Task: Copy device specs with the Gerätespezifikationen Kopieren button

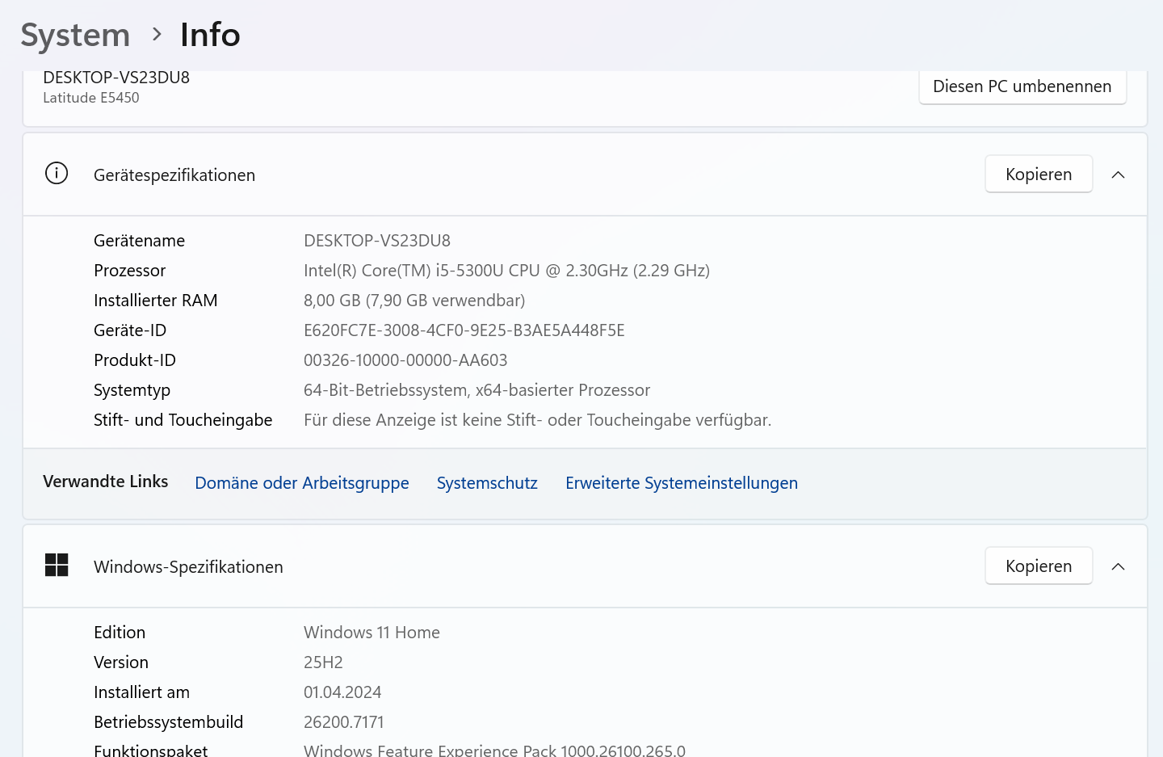Action: coord(1039,175)
